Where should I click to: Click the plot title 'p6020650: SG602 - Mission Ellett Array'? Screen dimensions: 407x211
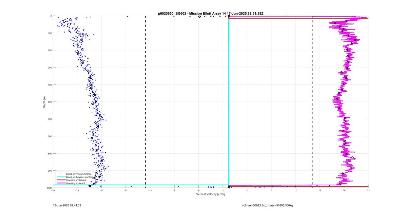[x=190, y=13]
